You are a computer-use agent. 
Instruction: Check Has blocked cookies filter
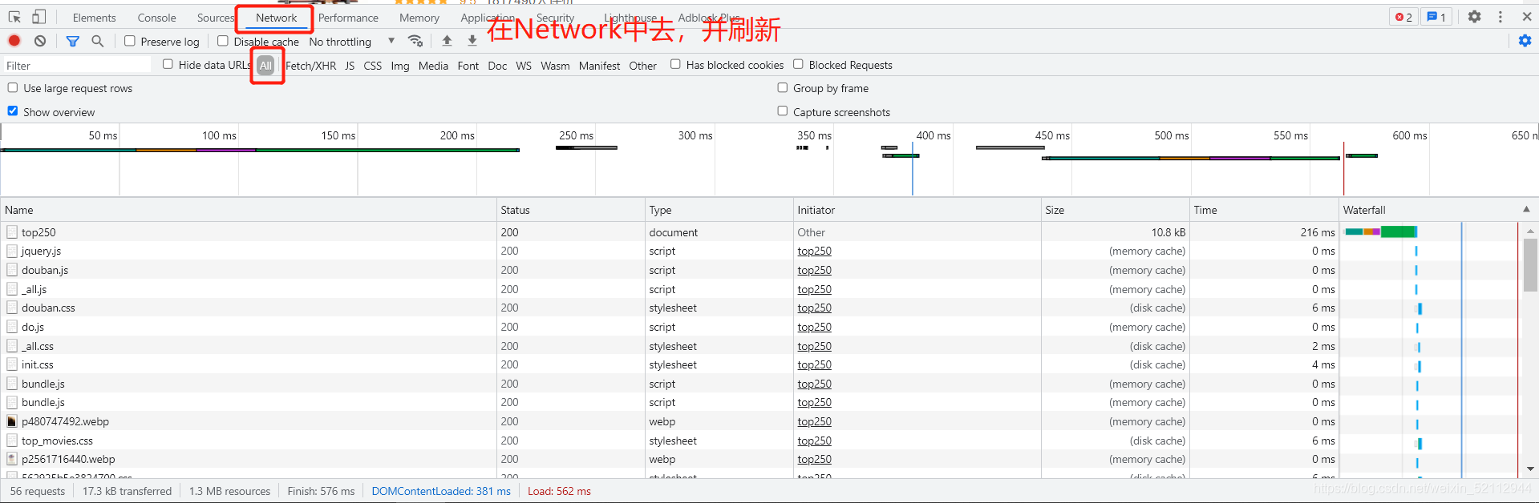(675, 64)
